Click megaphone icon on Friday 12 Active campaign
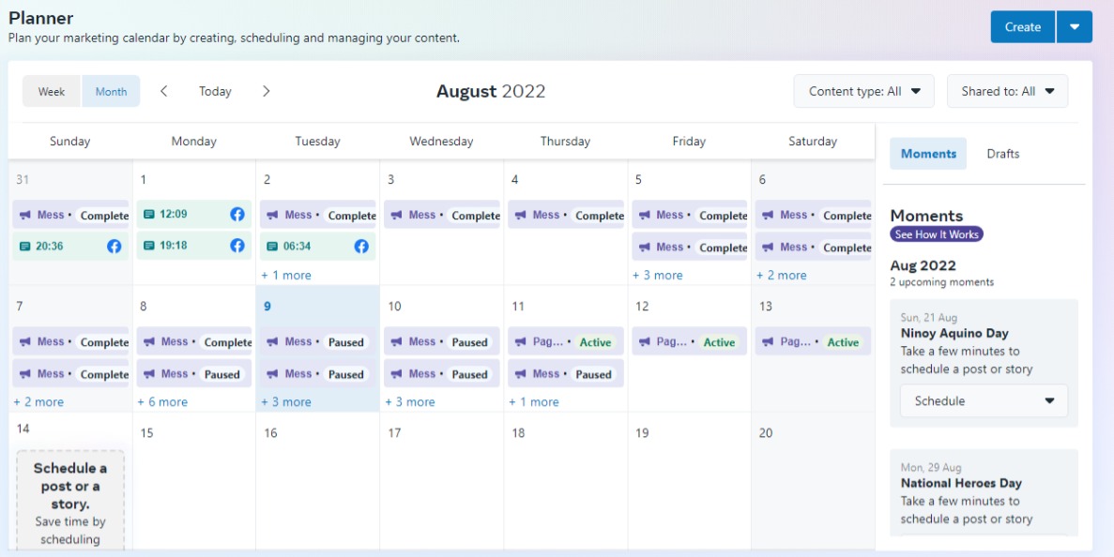Screen dimensions: 1114x557 644,342
